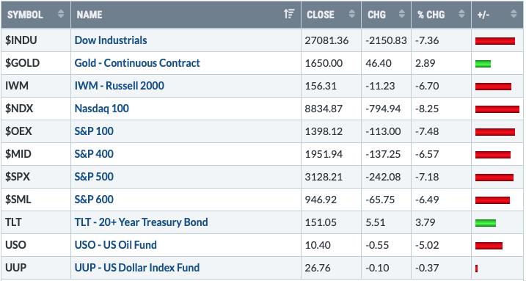Sort by CLOSE using its arrow icon
The height and width of the screenshot is (281, 526).
[352, 14]
